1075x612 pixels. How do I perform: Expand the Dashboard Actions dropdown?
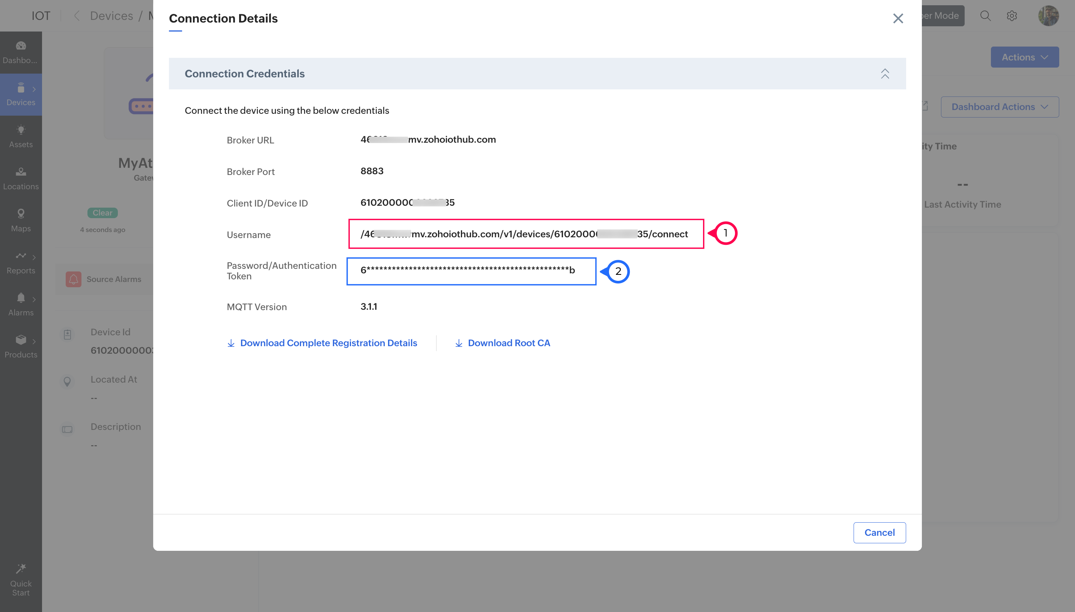999,107
